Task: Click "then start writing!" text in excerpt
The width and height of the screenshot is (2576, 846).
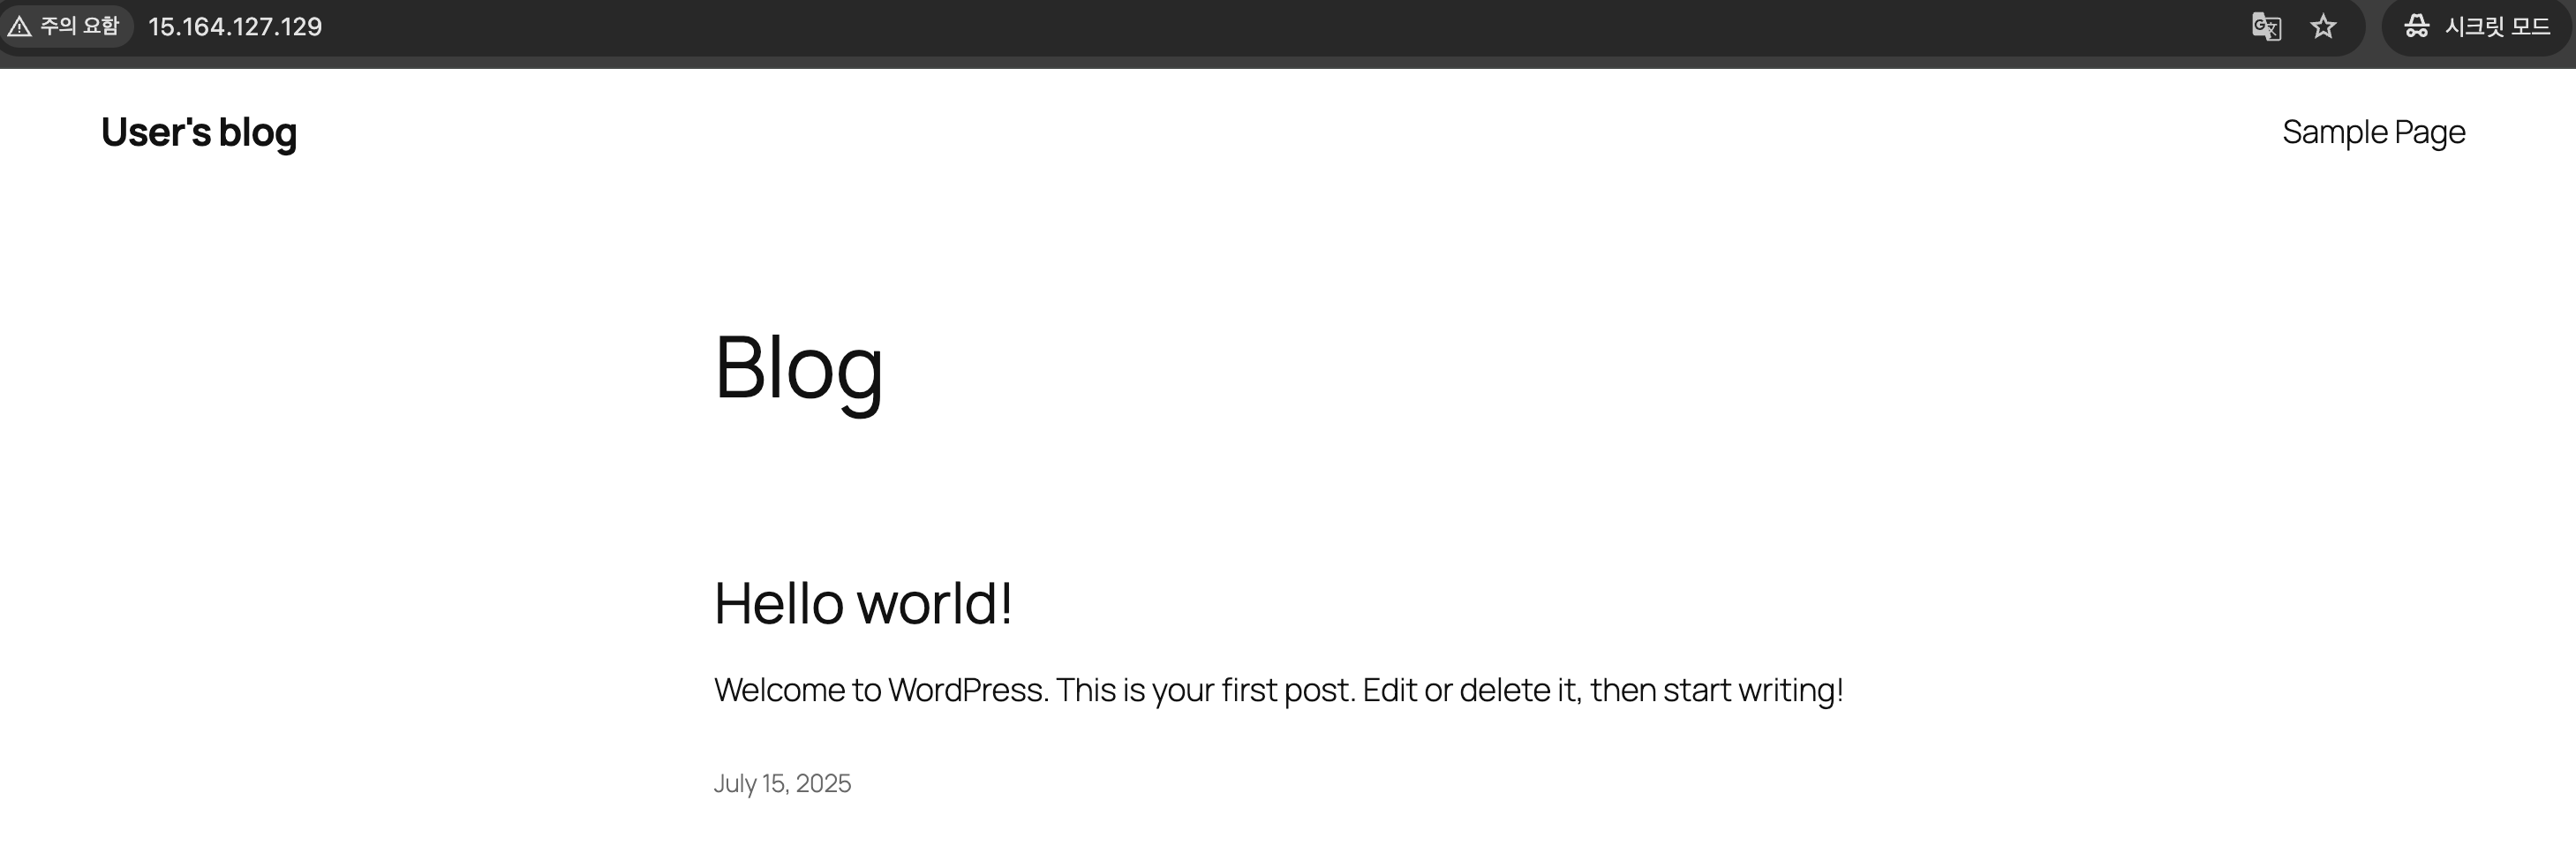Action: (x=1716, y=690)
